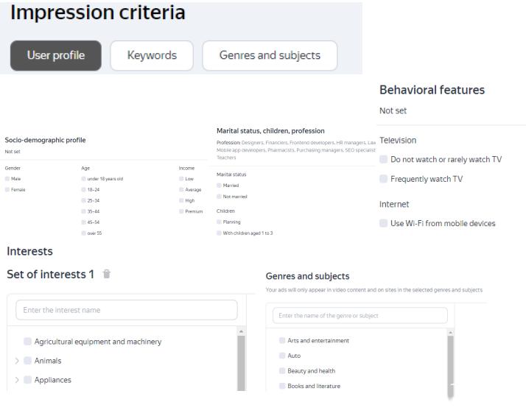Select the User profile tab

56,55
